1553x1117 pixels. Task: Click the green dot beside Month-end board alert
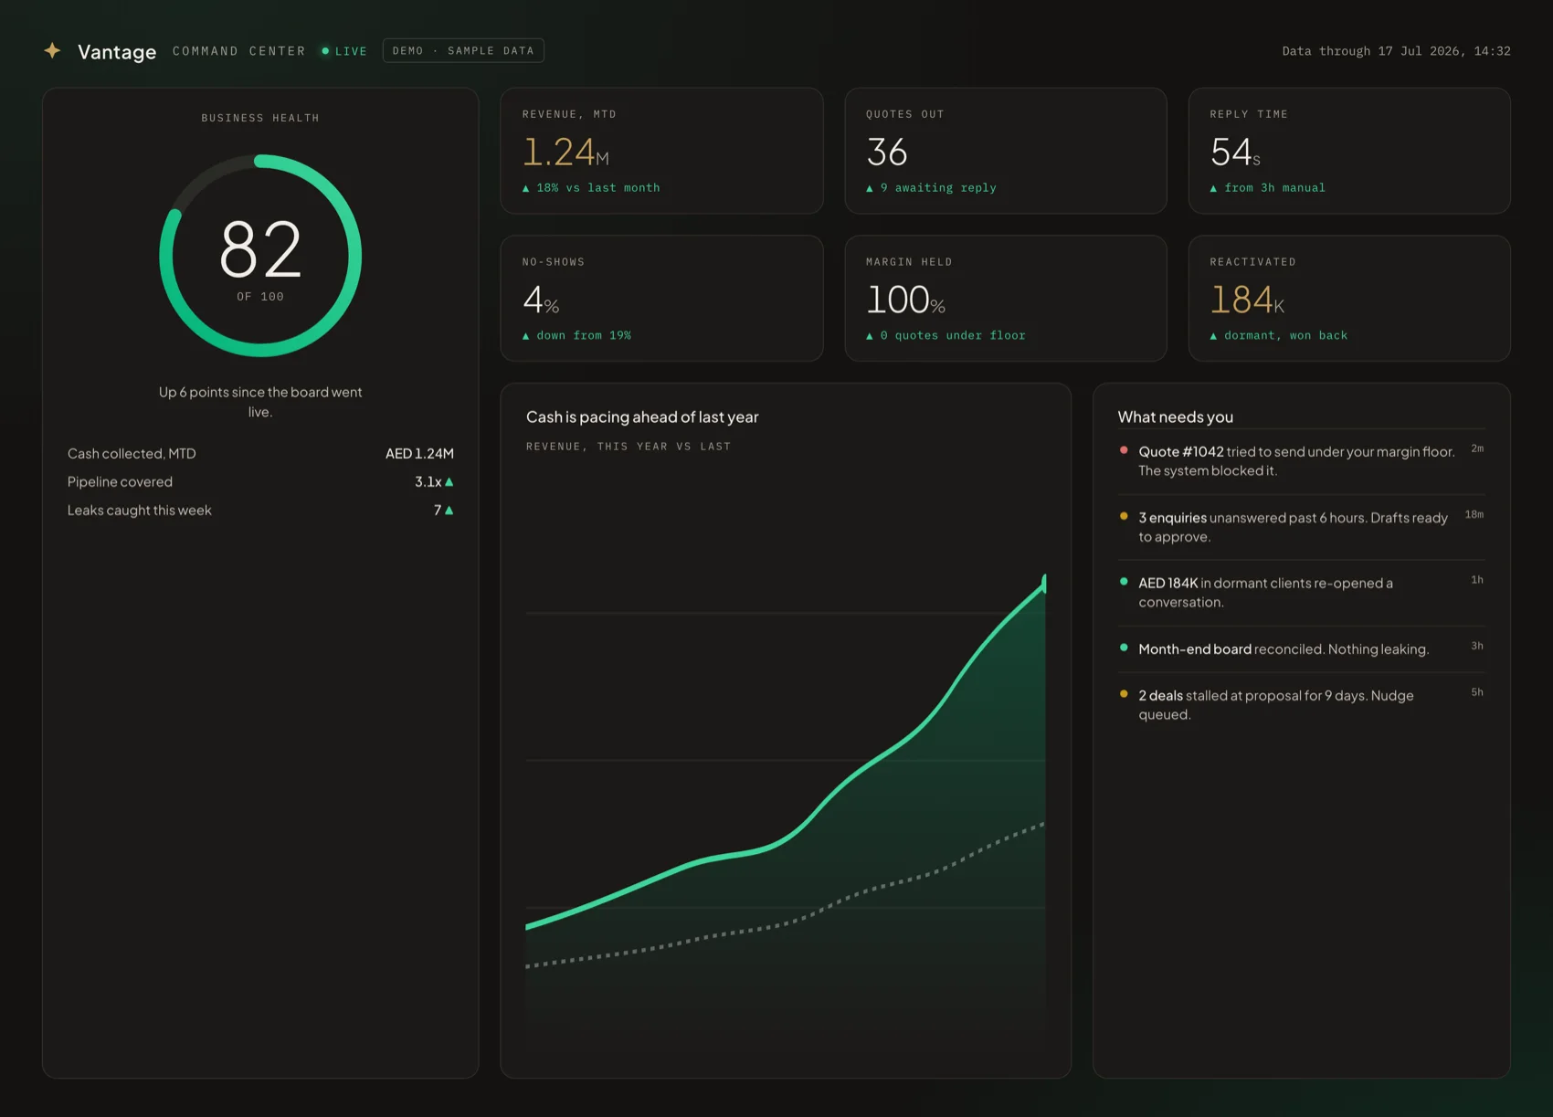1124,648
